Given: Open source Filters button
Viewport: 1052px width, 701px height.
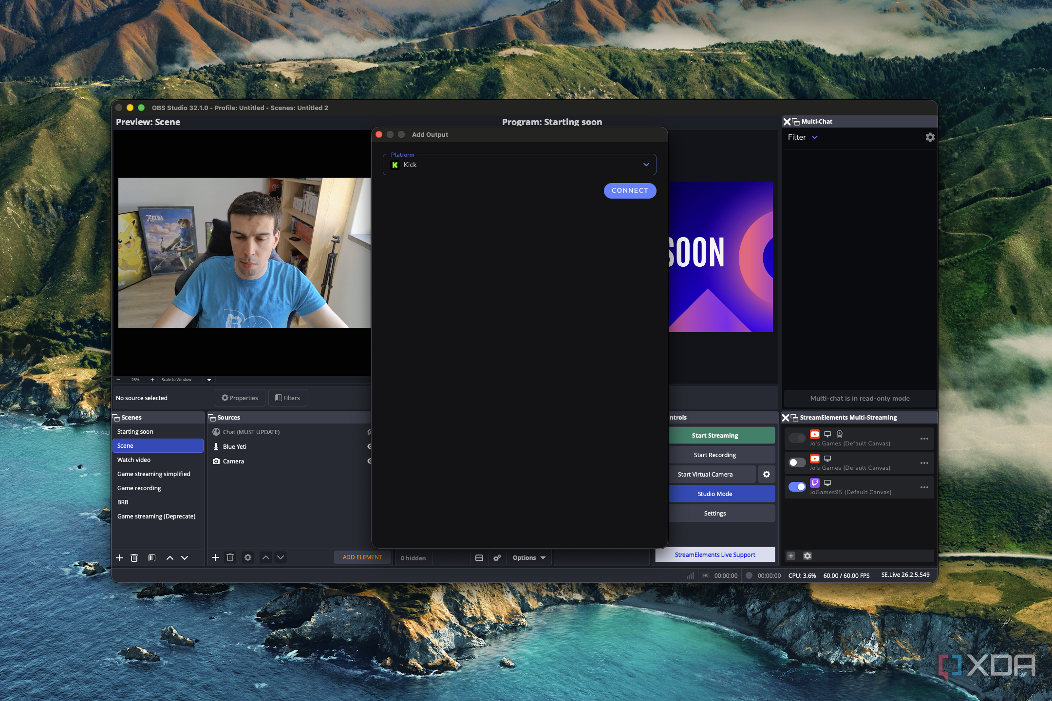Looking at the screenshot, I should (287, 398).
